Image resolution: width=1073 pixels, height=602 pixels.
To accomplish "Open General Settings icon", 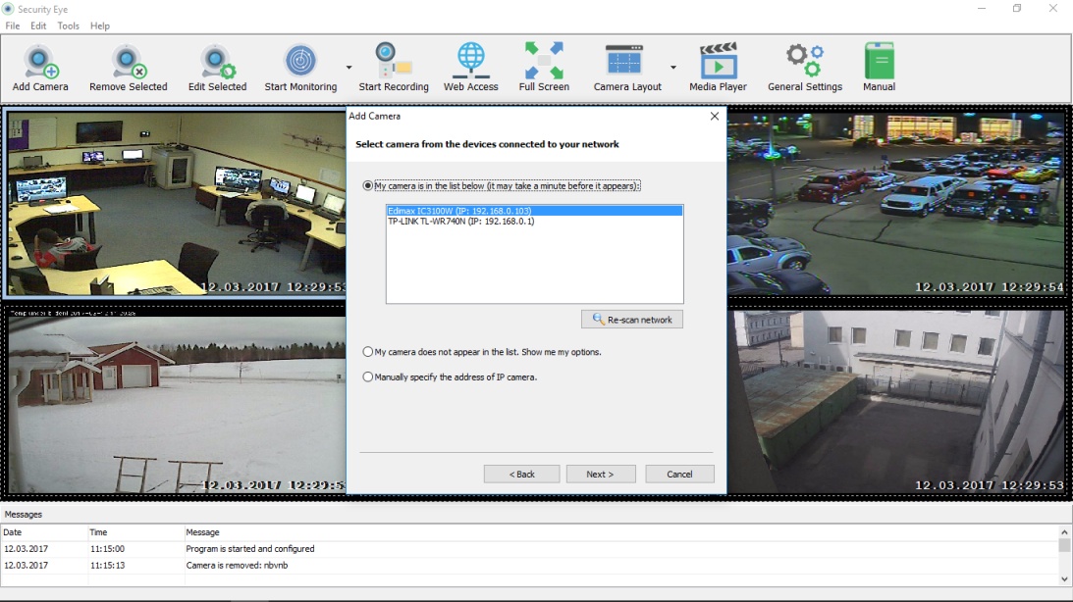I will (805, 61).
